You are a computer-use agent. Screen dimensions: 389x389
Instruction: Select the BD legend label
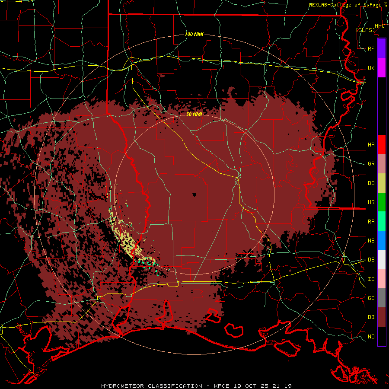[371, 183]
